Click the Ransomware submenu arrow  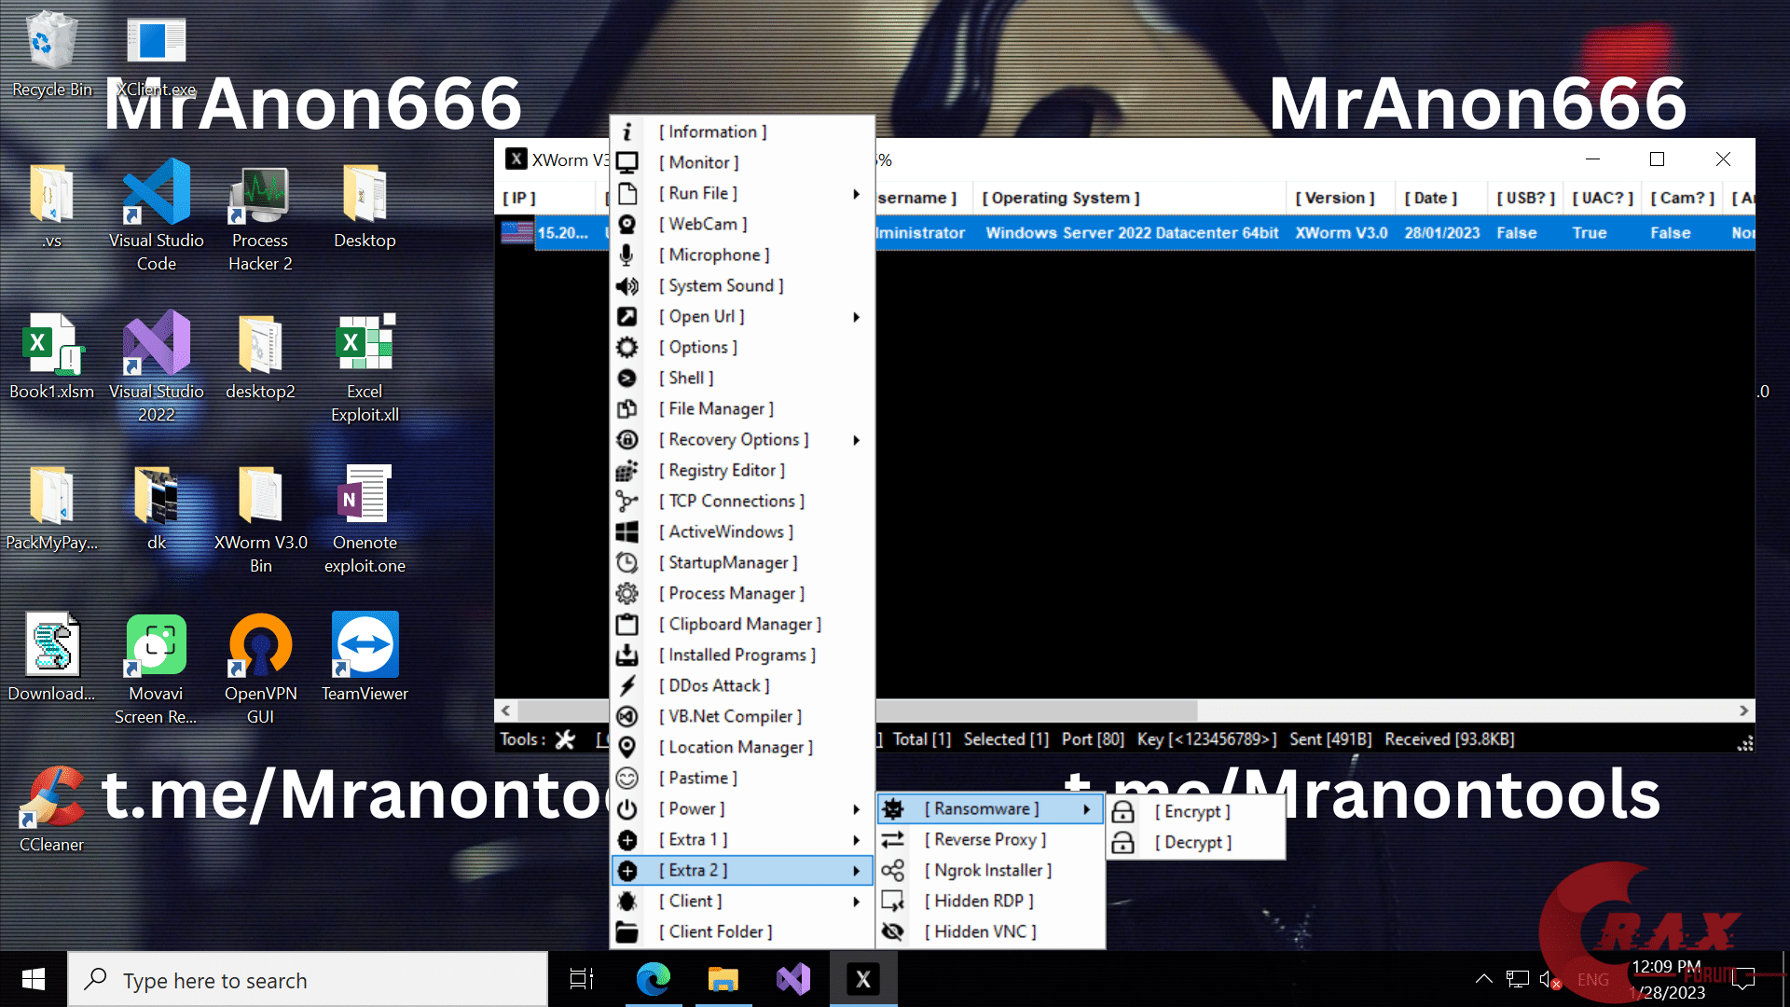click(1086, 809)
